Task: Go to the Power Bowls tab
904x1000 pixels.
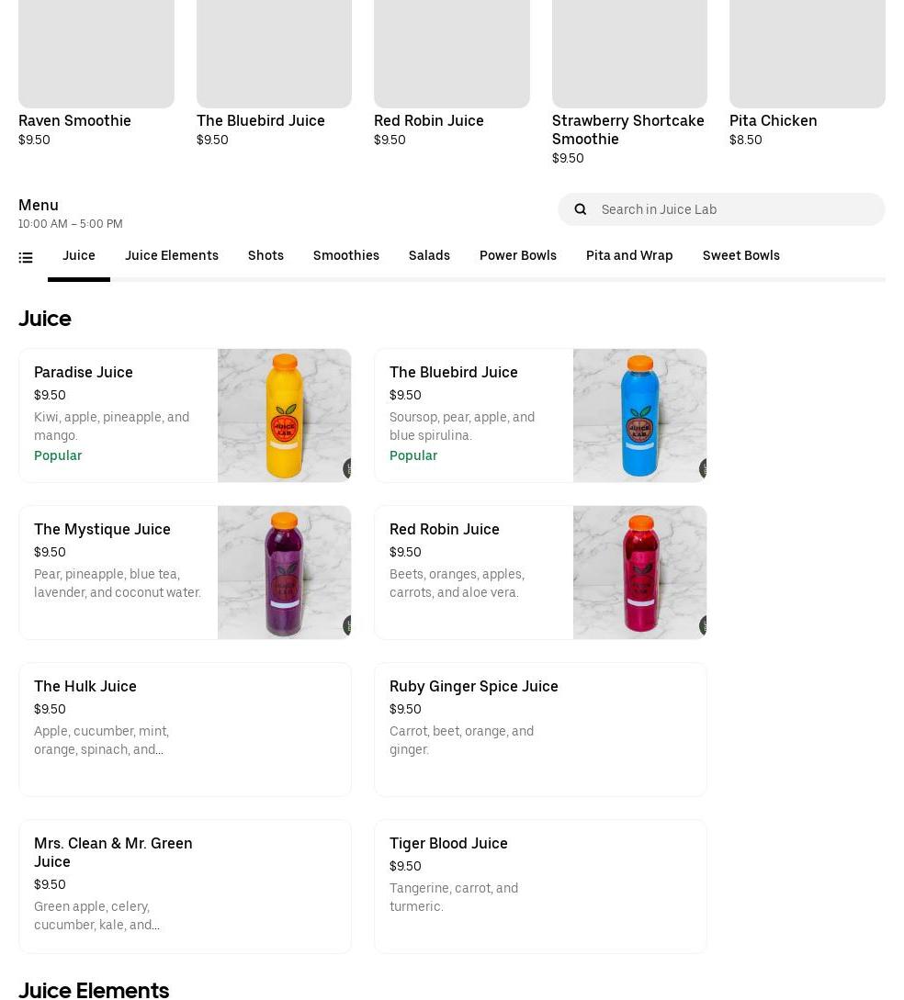Action: coord(517,255)
